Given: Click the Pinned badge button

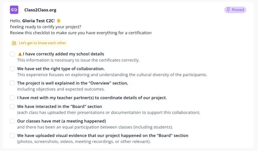Looking at the screenshot, I should (235, 10).
